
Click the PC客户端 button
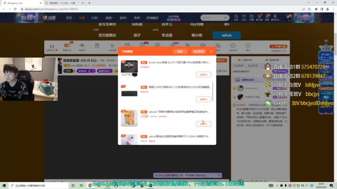278,46
